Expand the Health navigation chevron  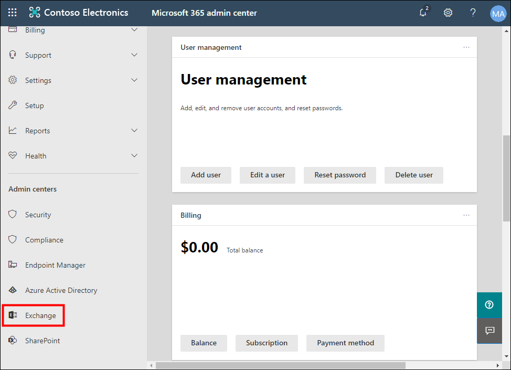(134, 155)
